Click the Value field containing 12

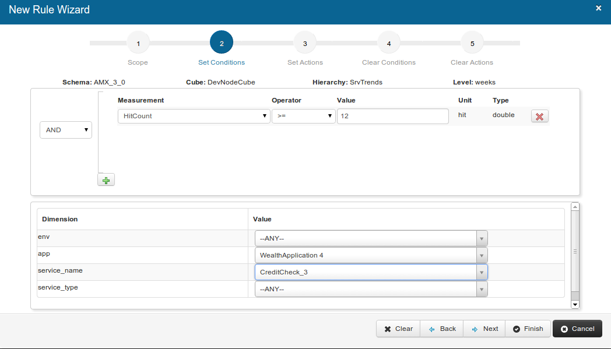[392, 116]
